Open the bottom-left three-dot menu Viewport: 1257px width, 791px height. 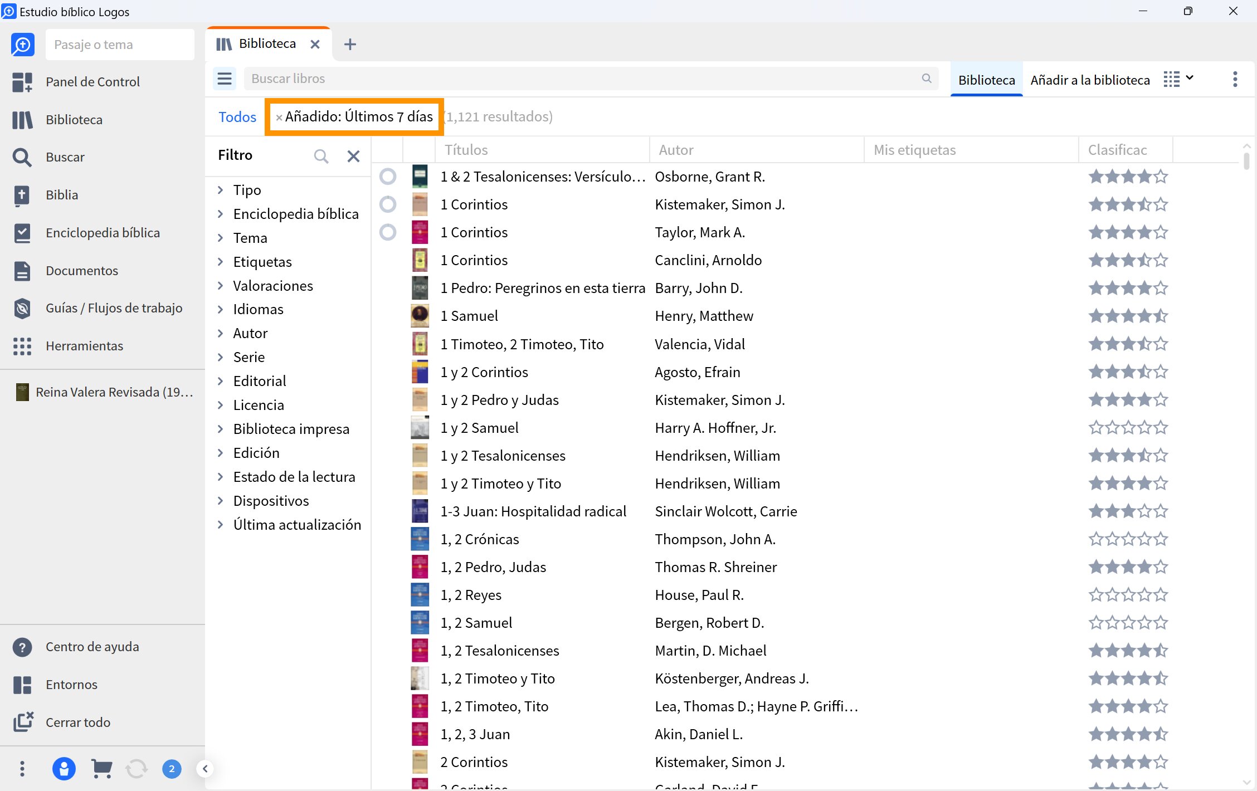pyautogui.click(x=22, y=769)
